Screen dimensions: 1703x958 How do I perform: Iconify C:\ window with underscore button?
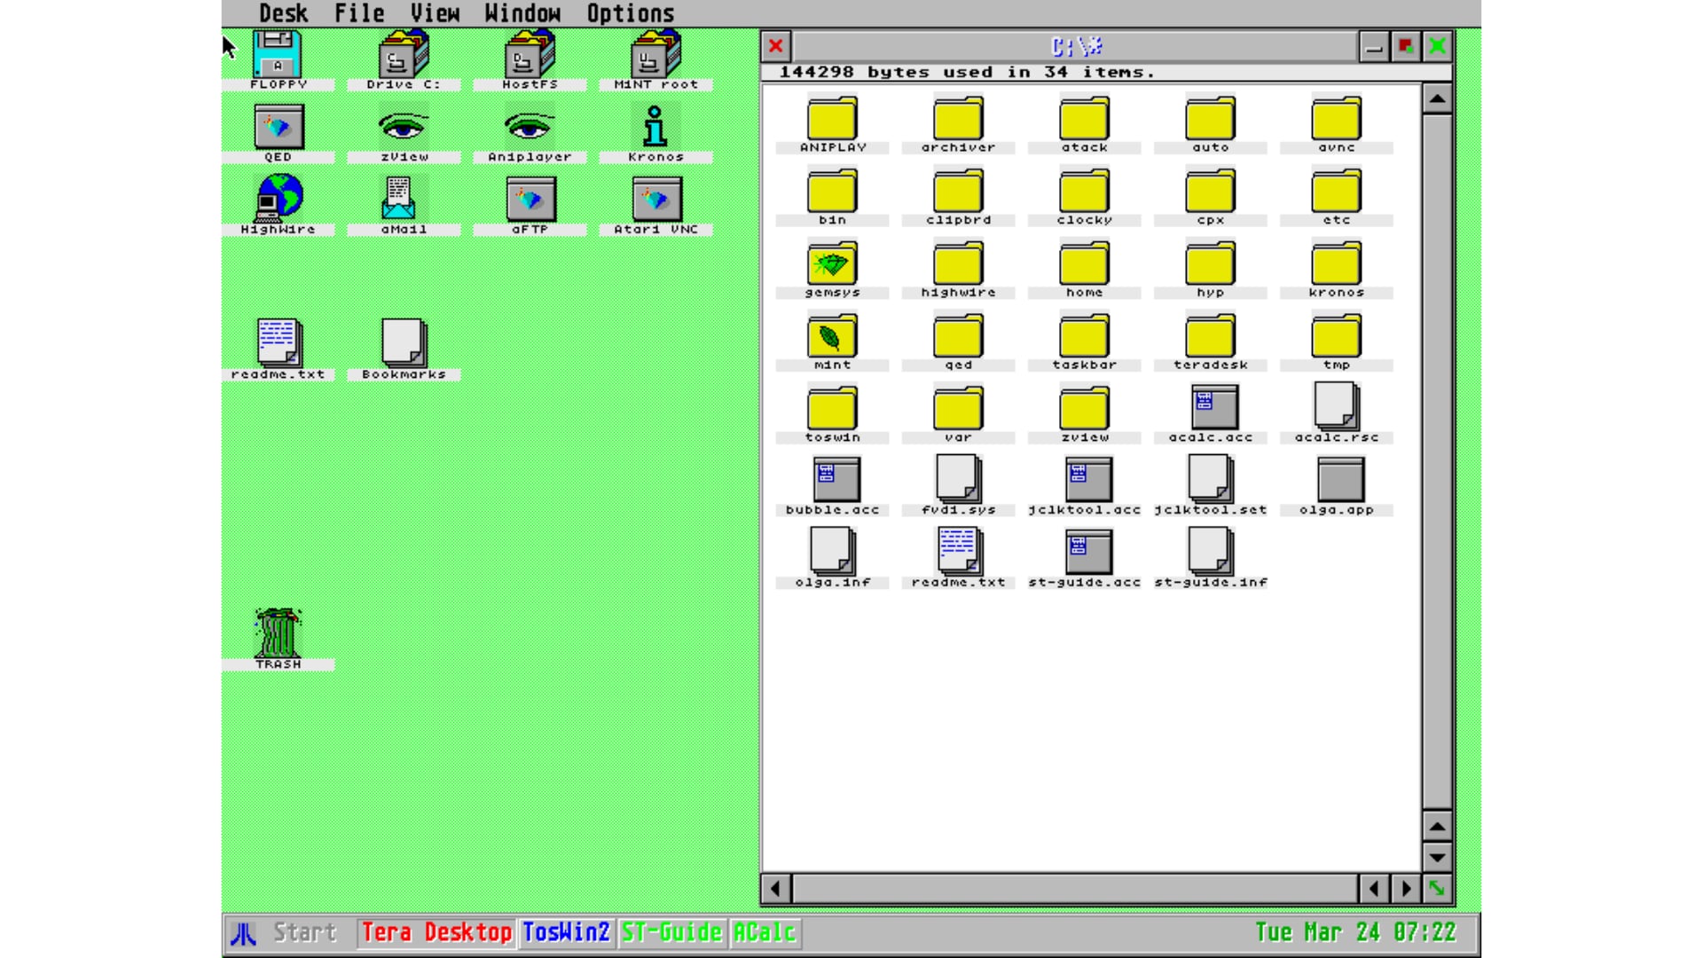pyautogui.click(x=1374, y=46)
